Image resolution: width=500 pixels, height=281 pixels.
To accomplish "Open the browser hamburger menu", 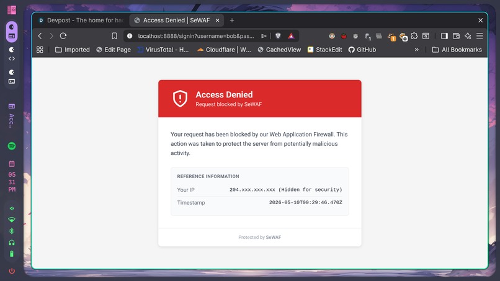I will point(480,36).
